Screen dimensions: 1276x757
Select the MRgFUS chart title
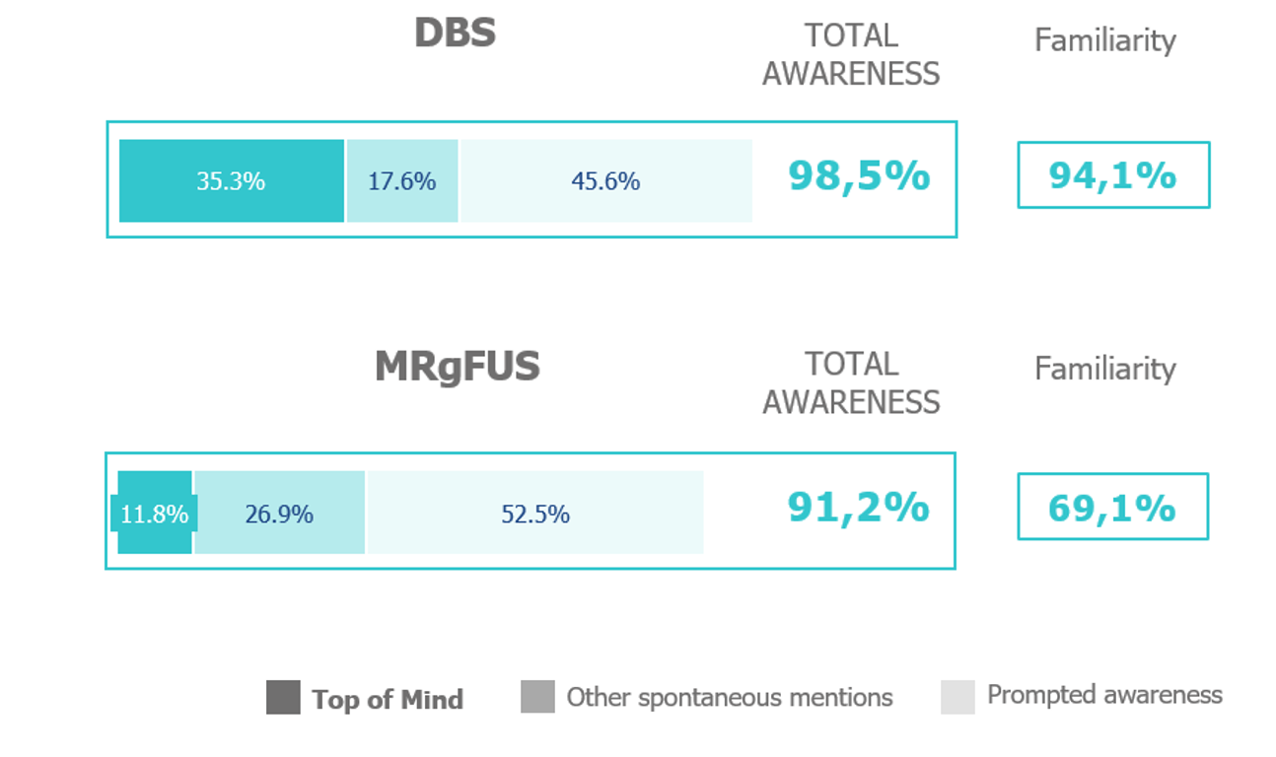458,367
